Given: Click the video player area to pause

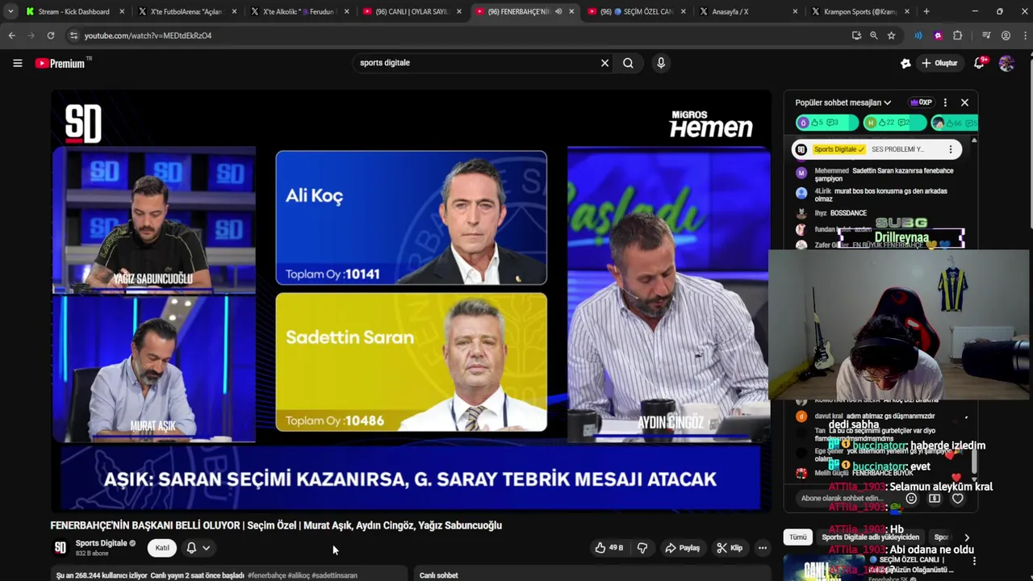Looking at the screenshot, I should pos(410,300).
